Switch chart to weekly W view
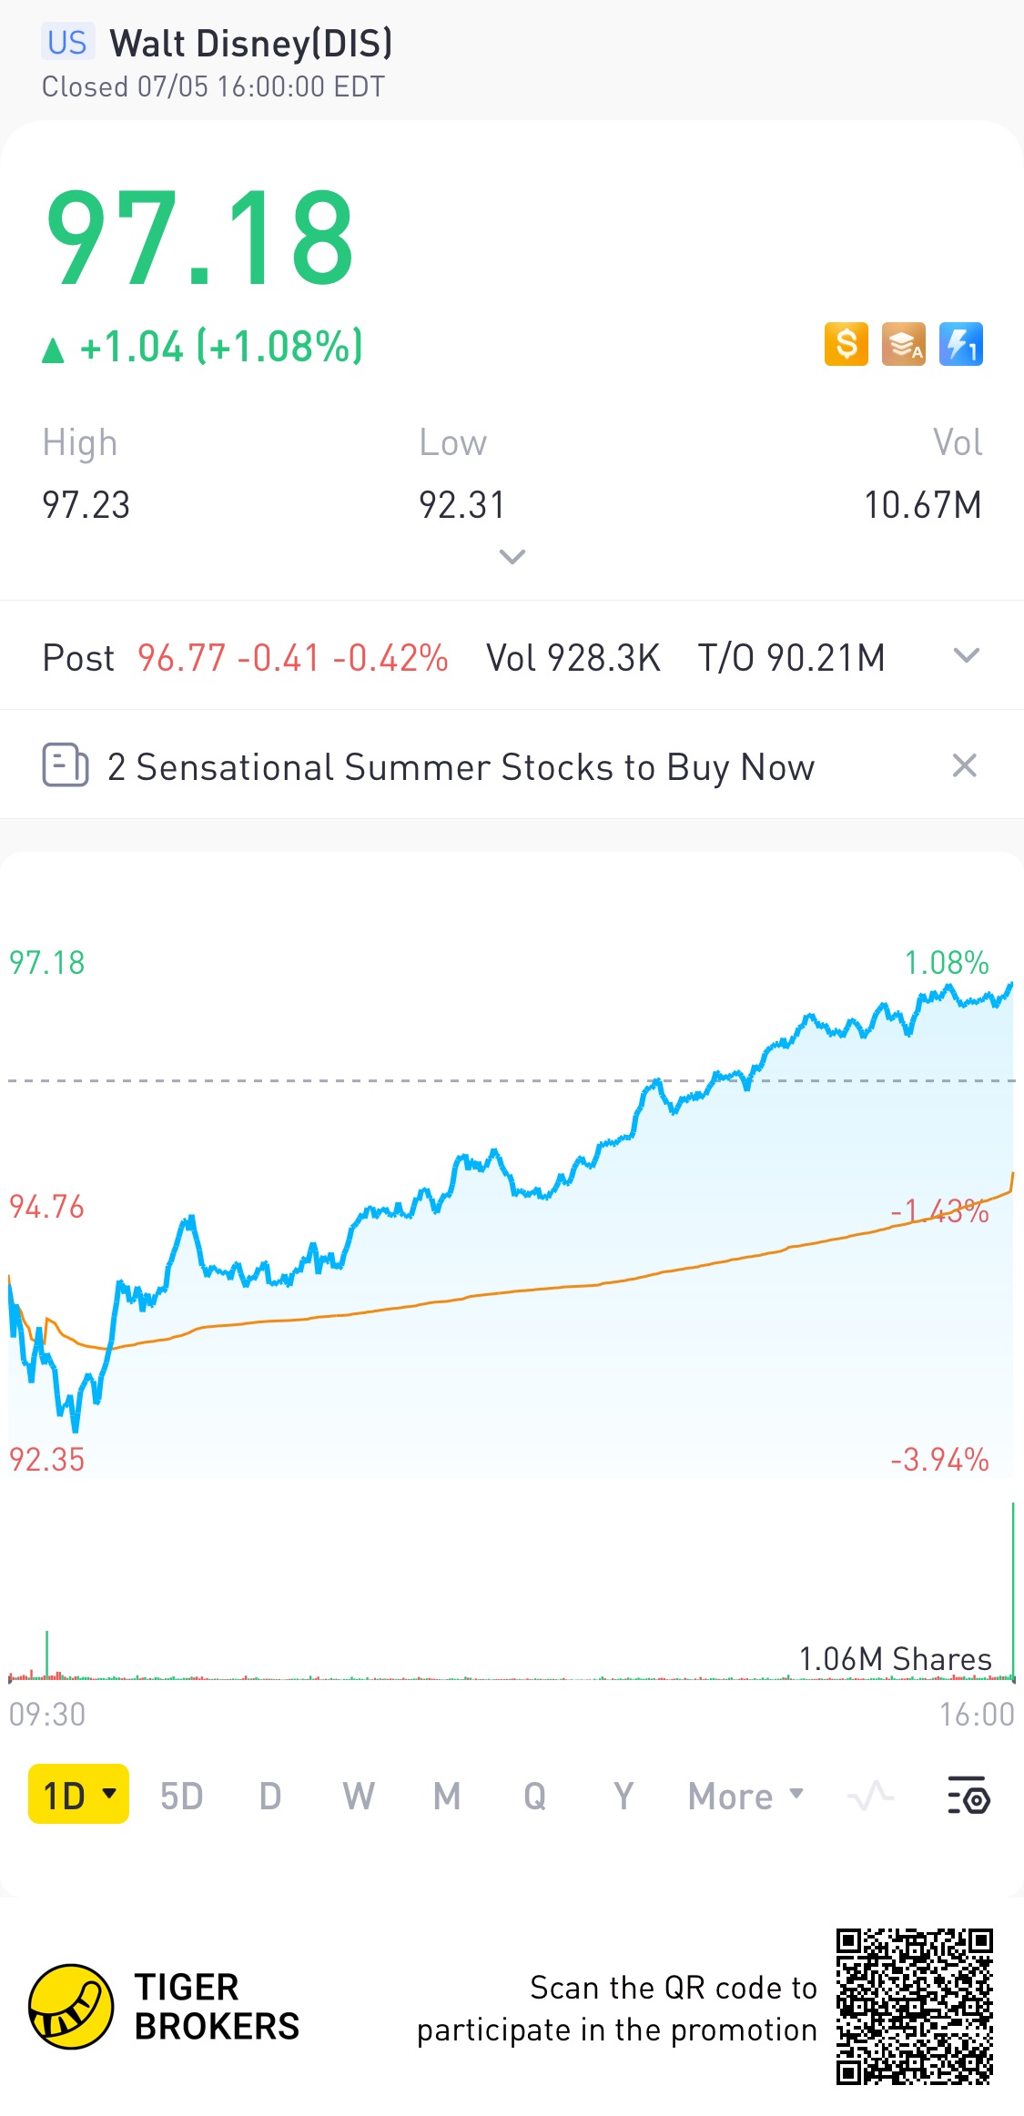 tap(359, 1797)
